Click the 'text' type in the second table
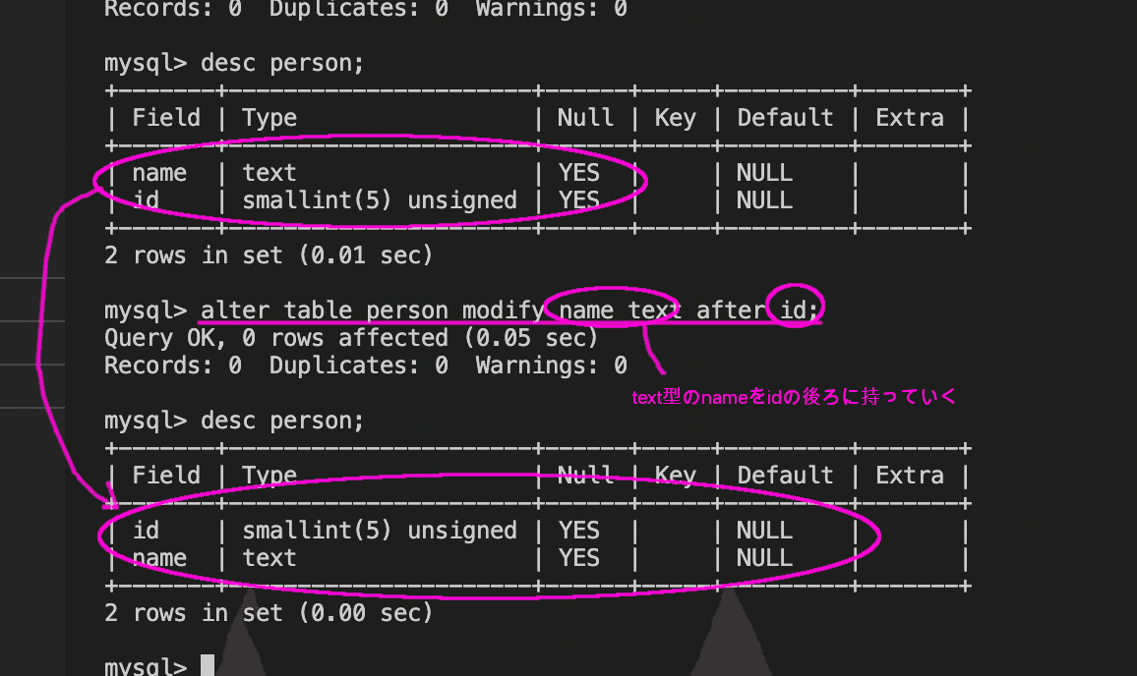The image size is (1137, 676). [x=269, y=558]
